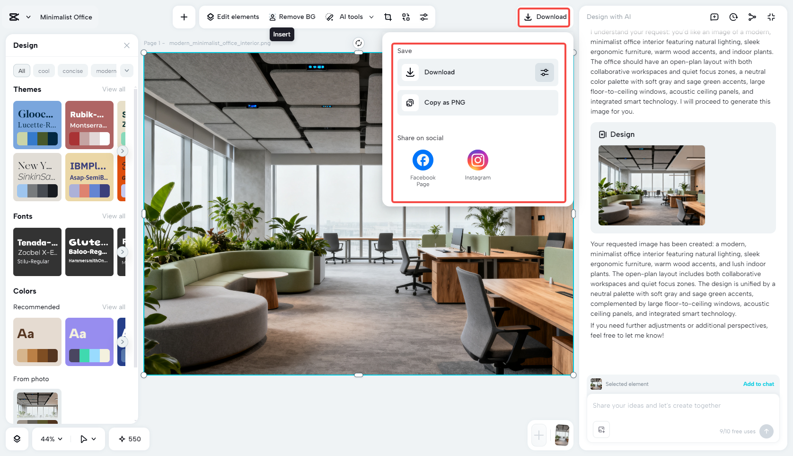Click the Layers icon at bottom left
Image resolution: width=793 pixels, height=456 pixels.
pos(17,439)
